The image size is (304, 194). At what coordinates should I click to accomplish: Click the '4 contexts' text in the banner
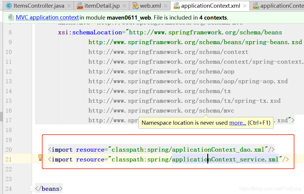[x=213, y=17]
